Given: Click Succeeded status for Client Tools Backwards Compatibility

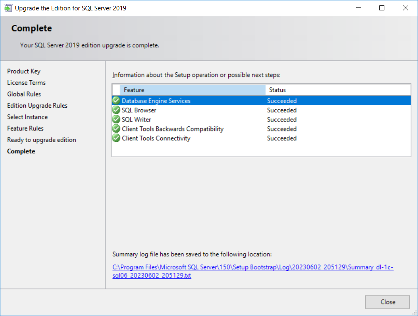Looking at the screenshot, I should (282, 129).
